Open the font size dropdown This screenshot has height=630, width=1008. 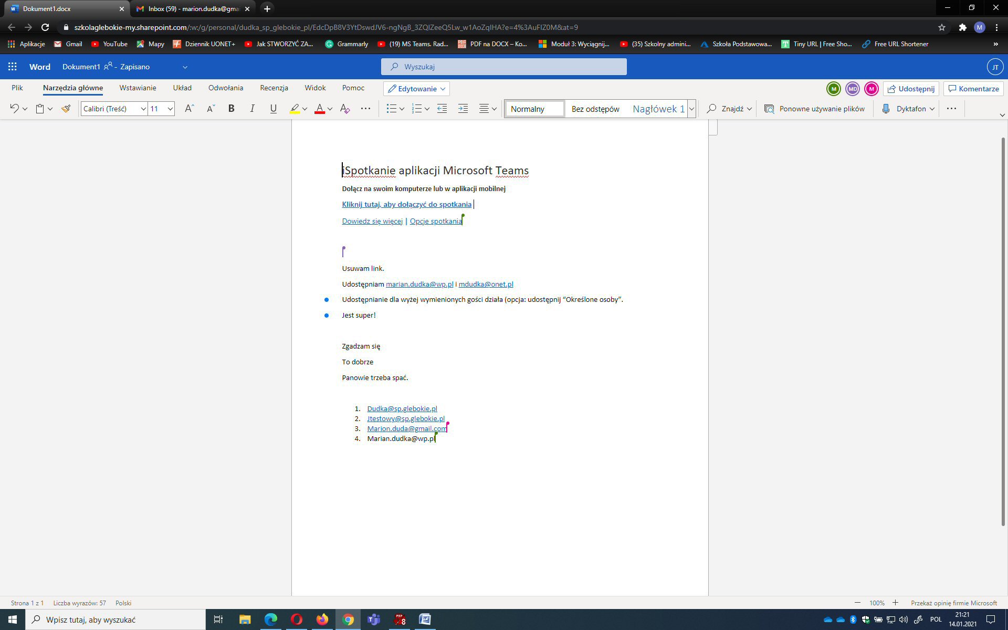(x=170, y=109)
